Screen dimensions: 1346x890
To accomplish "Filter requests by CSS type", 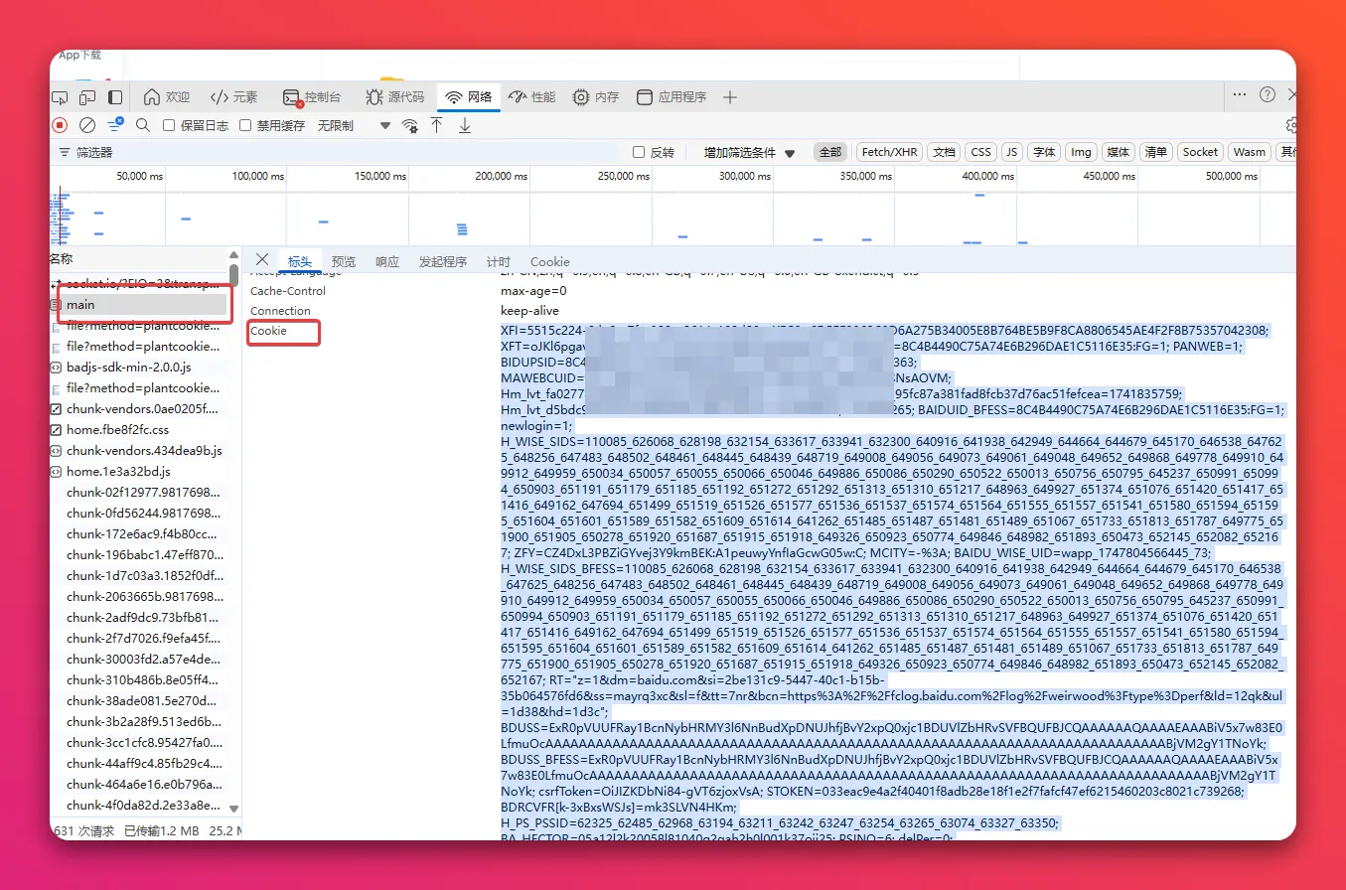I will coord(980,152).
